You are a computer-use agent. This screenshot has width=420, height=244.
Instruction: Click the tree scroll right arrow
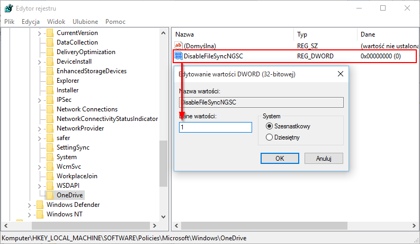(154, 225)
